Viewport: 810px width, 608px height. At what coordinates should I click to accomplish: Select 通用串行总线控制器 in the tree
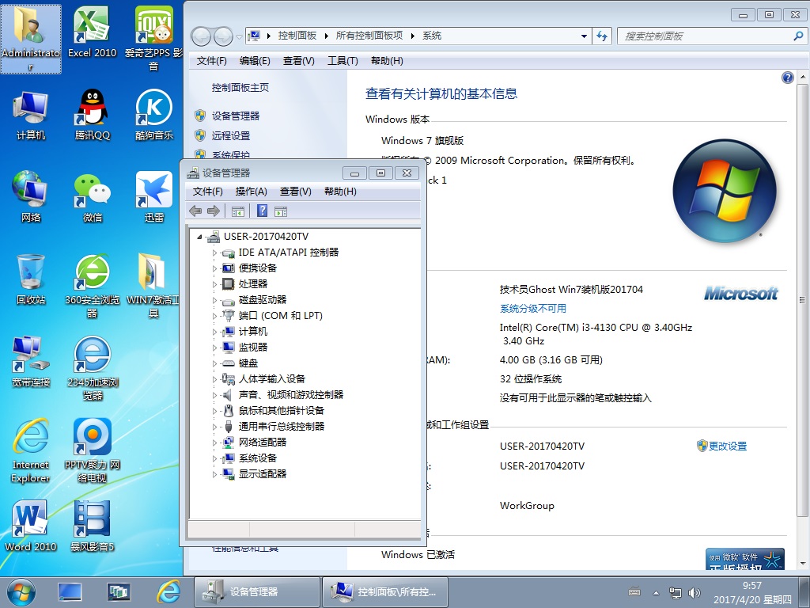coord(282,427)
